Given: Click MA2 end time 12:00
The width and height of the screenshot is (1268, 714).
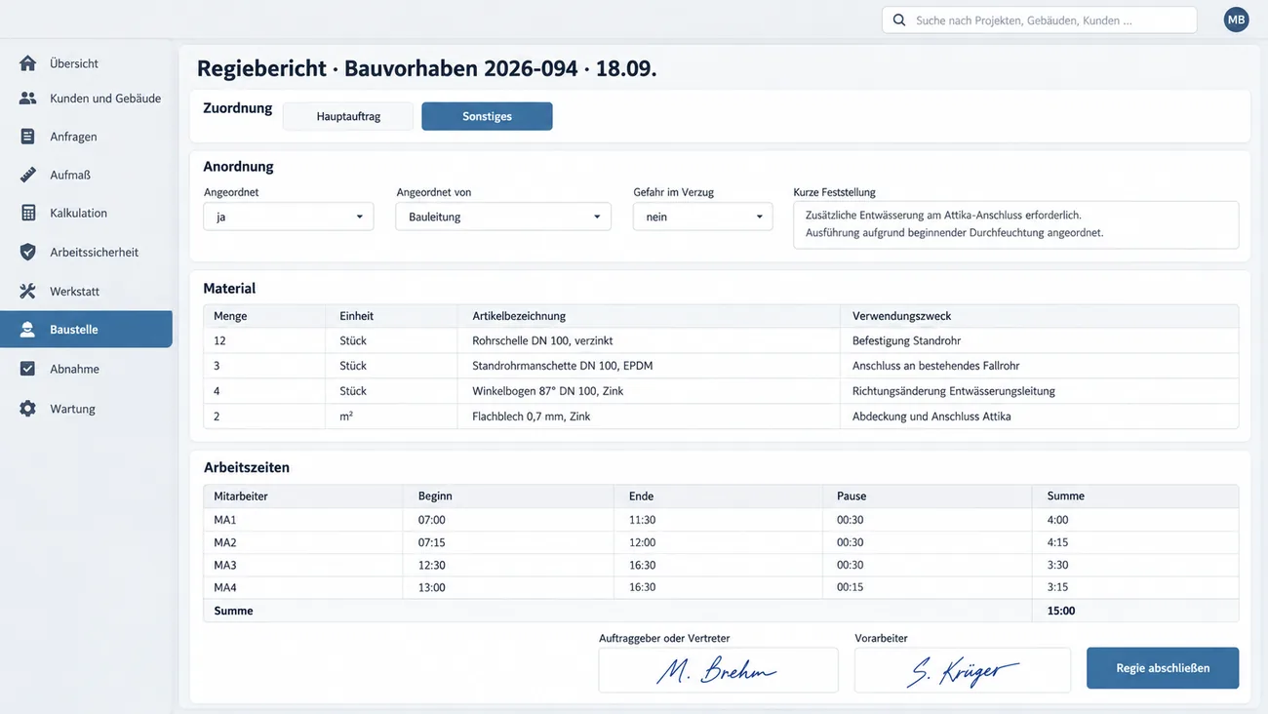Looking at the screenshot, I should click(719, 542).
